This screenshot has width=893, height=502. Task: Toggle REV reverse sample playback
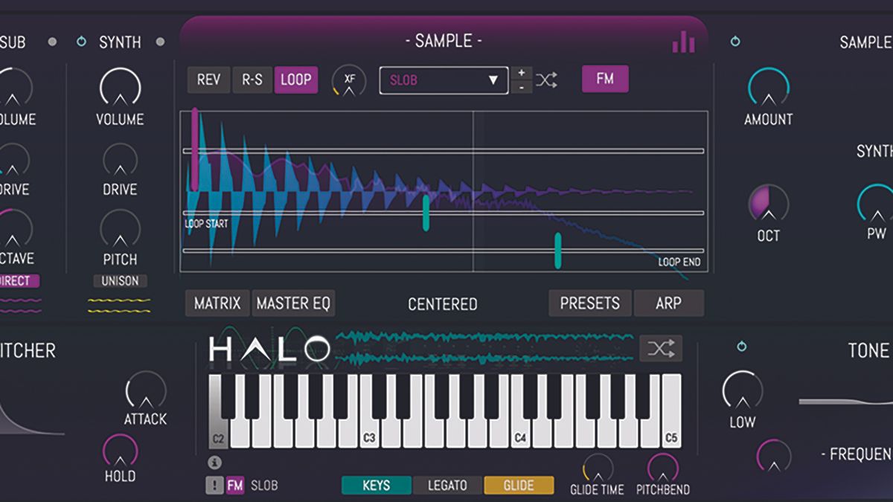(x=207, y=79)
